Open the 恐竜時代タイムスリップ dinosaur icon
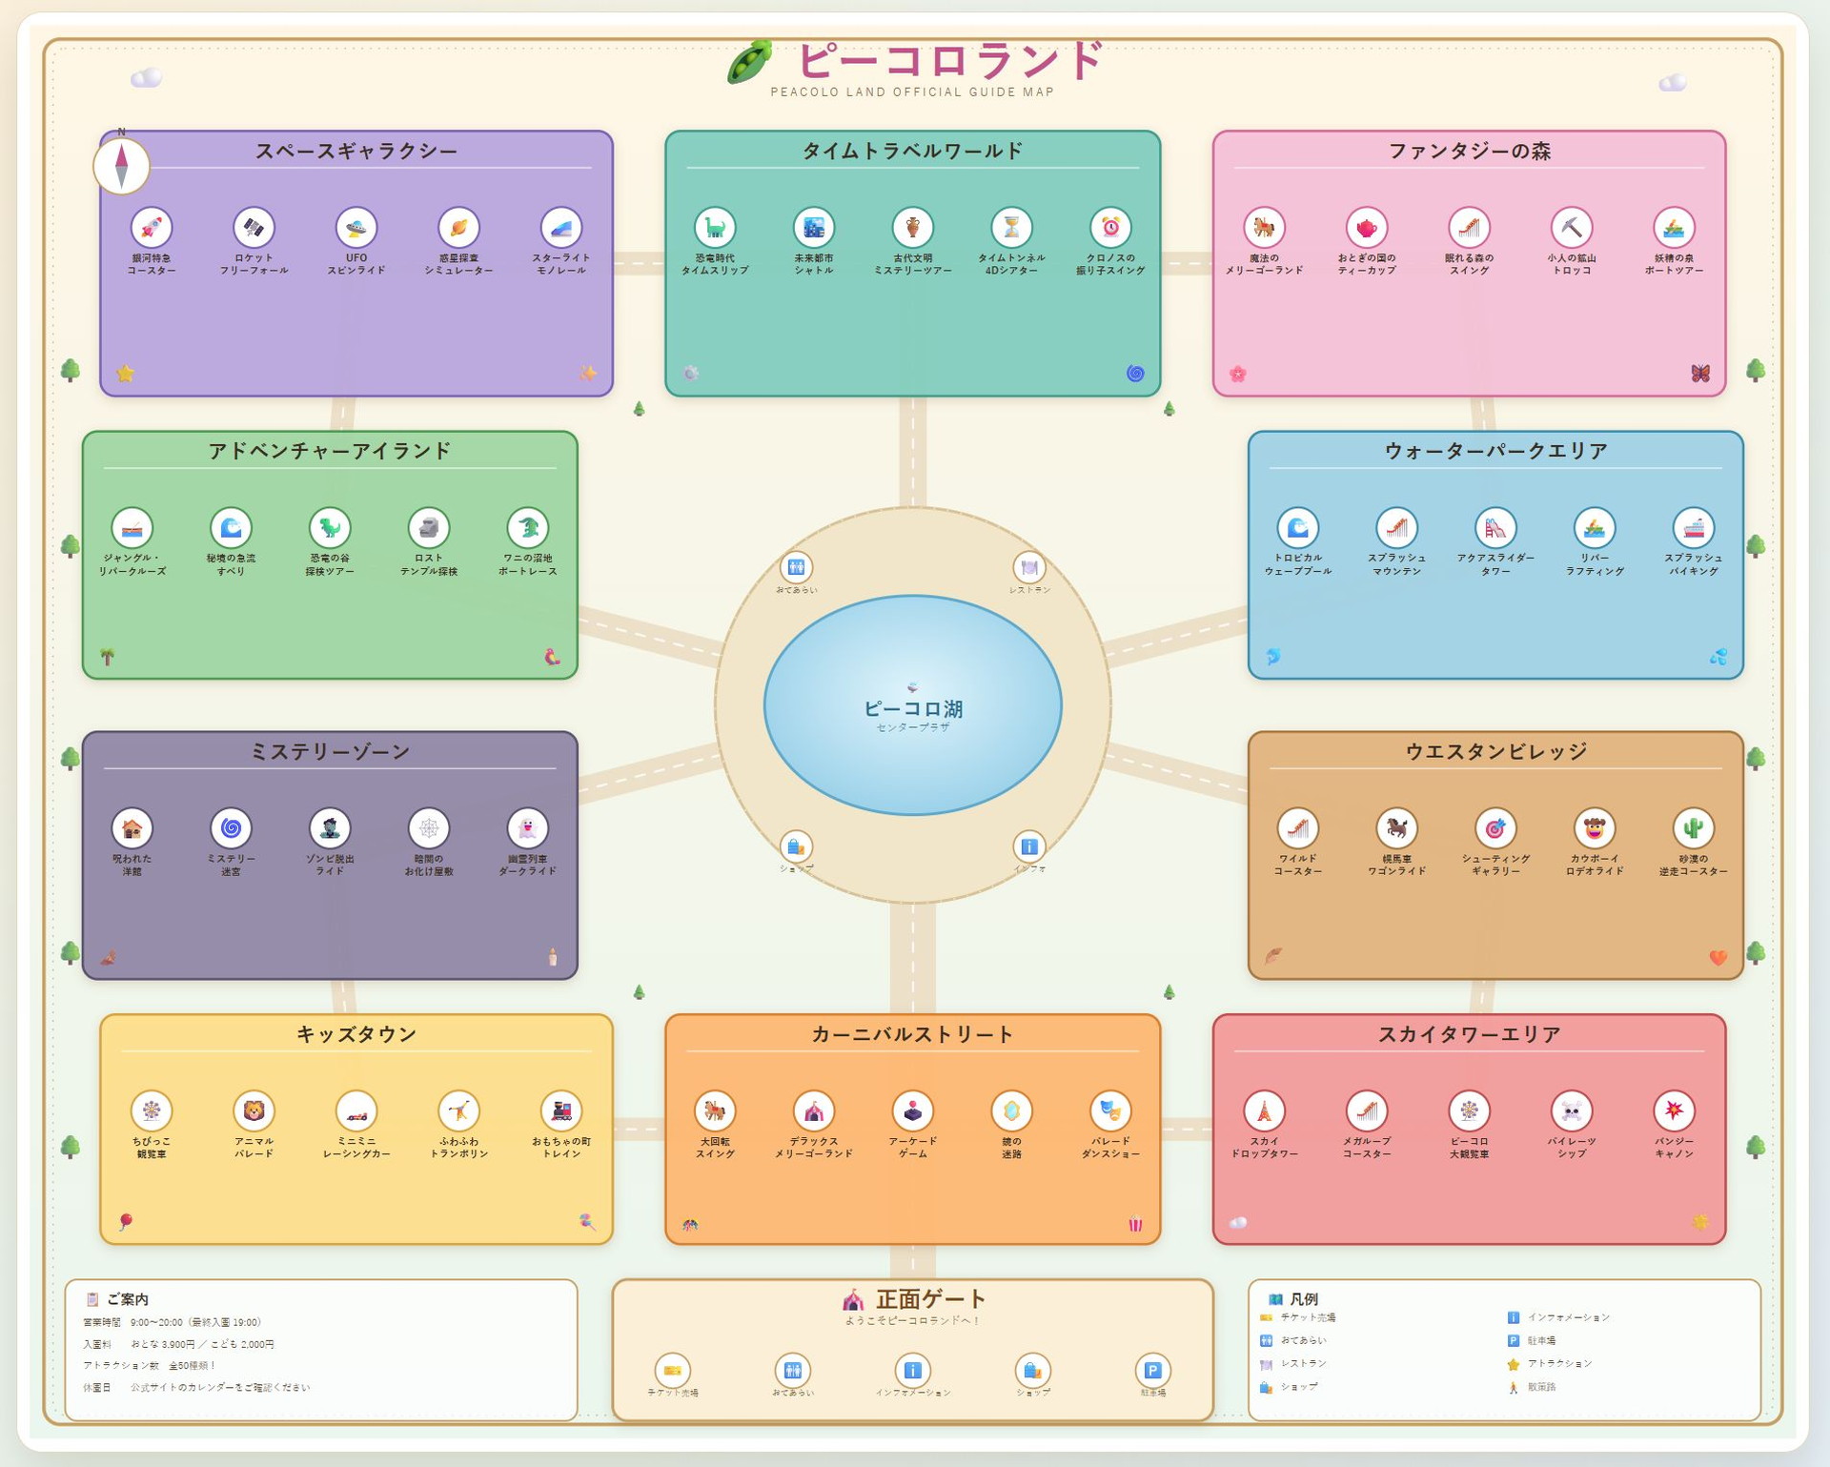Screen dimensions: 1830x1467 tap(715, 228)
